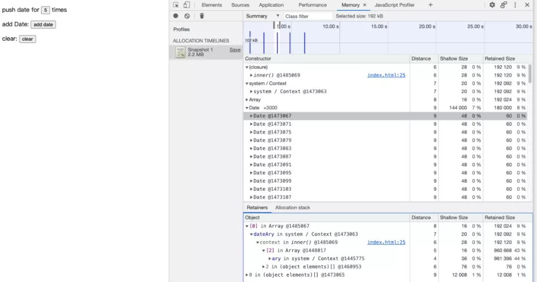Collapse context in inner() @1485069 retainer
Viewport: 537px width, 282px height.
point(258,243)
